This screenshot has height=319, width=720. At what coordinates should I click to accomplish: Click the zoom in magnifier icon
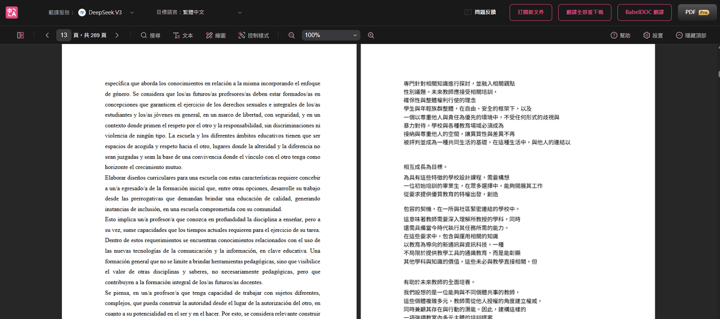click(371, 35)
